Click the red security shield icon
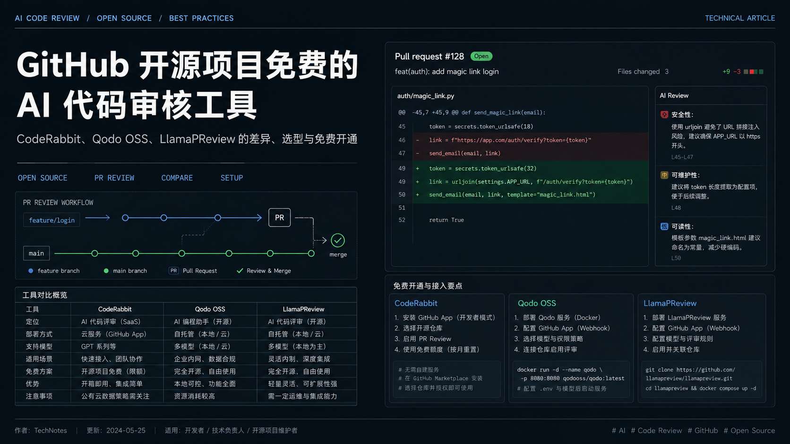The image size is (790, 444). [x=664, y=115]
